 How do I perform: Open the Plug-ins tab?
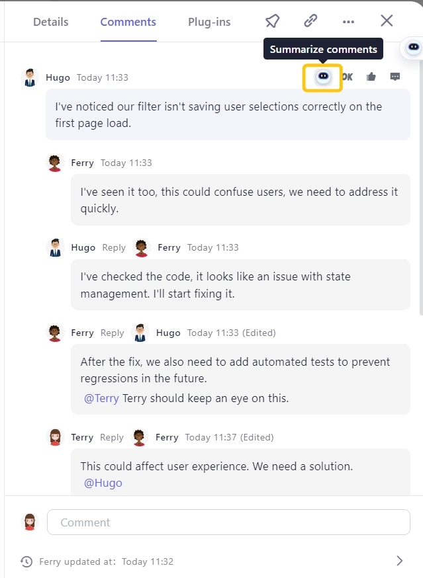point(209,22)
